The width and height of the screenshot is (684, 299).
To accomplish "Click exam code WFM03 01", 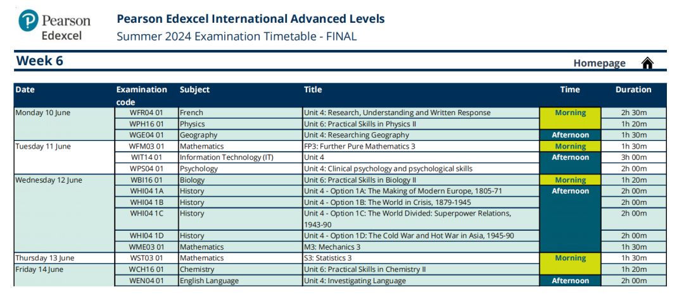I will (x=146, y=146).
